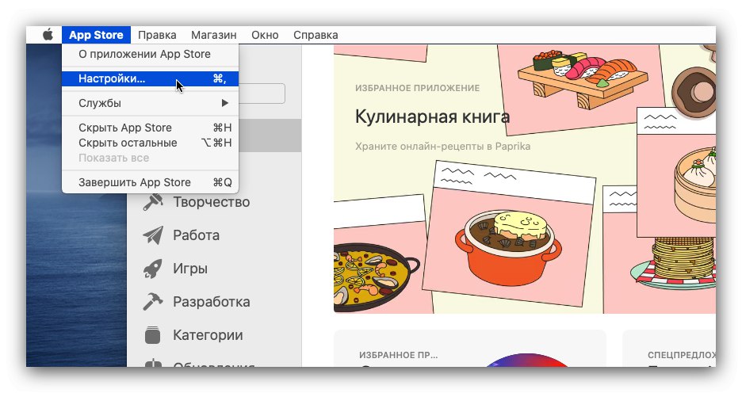Click the App Store menu bar item
The image size is (742, 393).
pyautogui.click(x=96, y=35)
